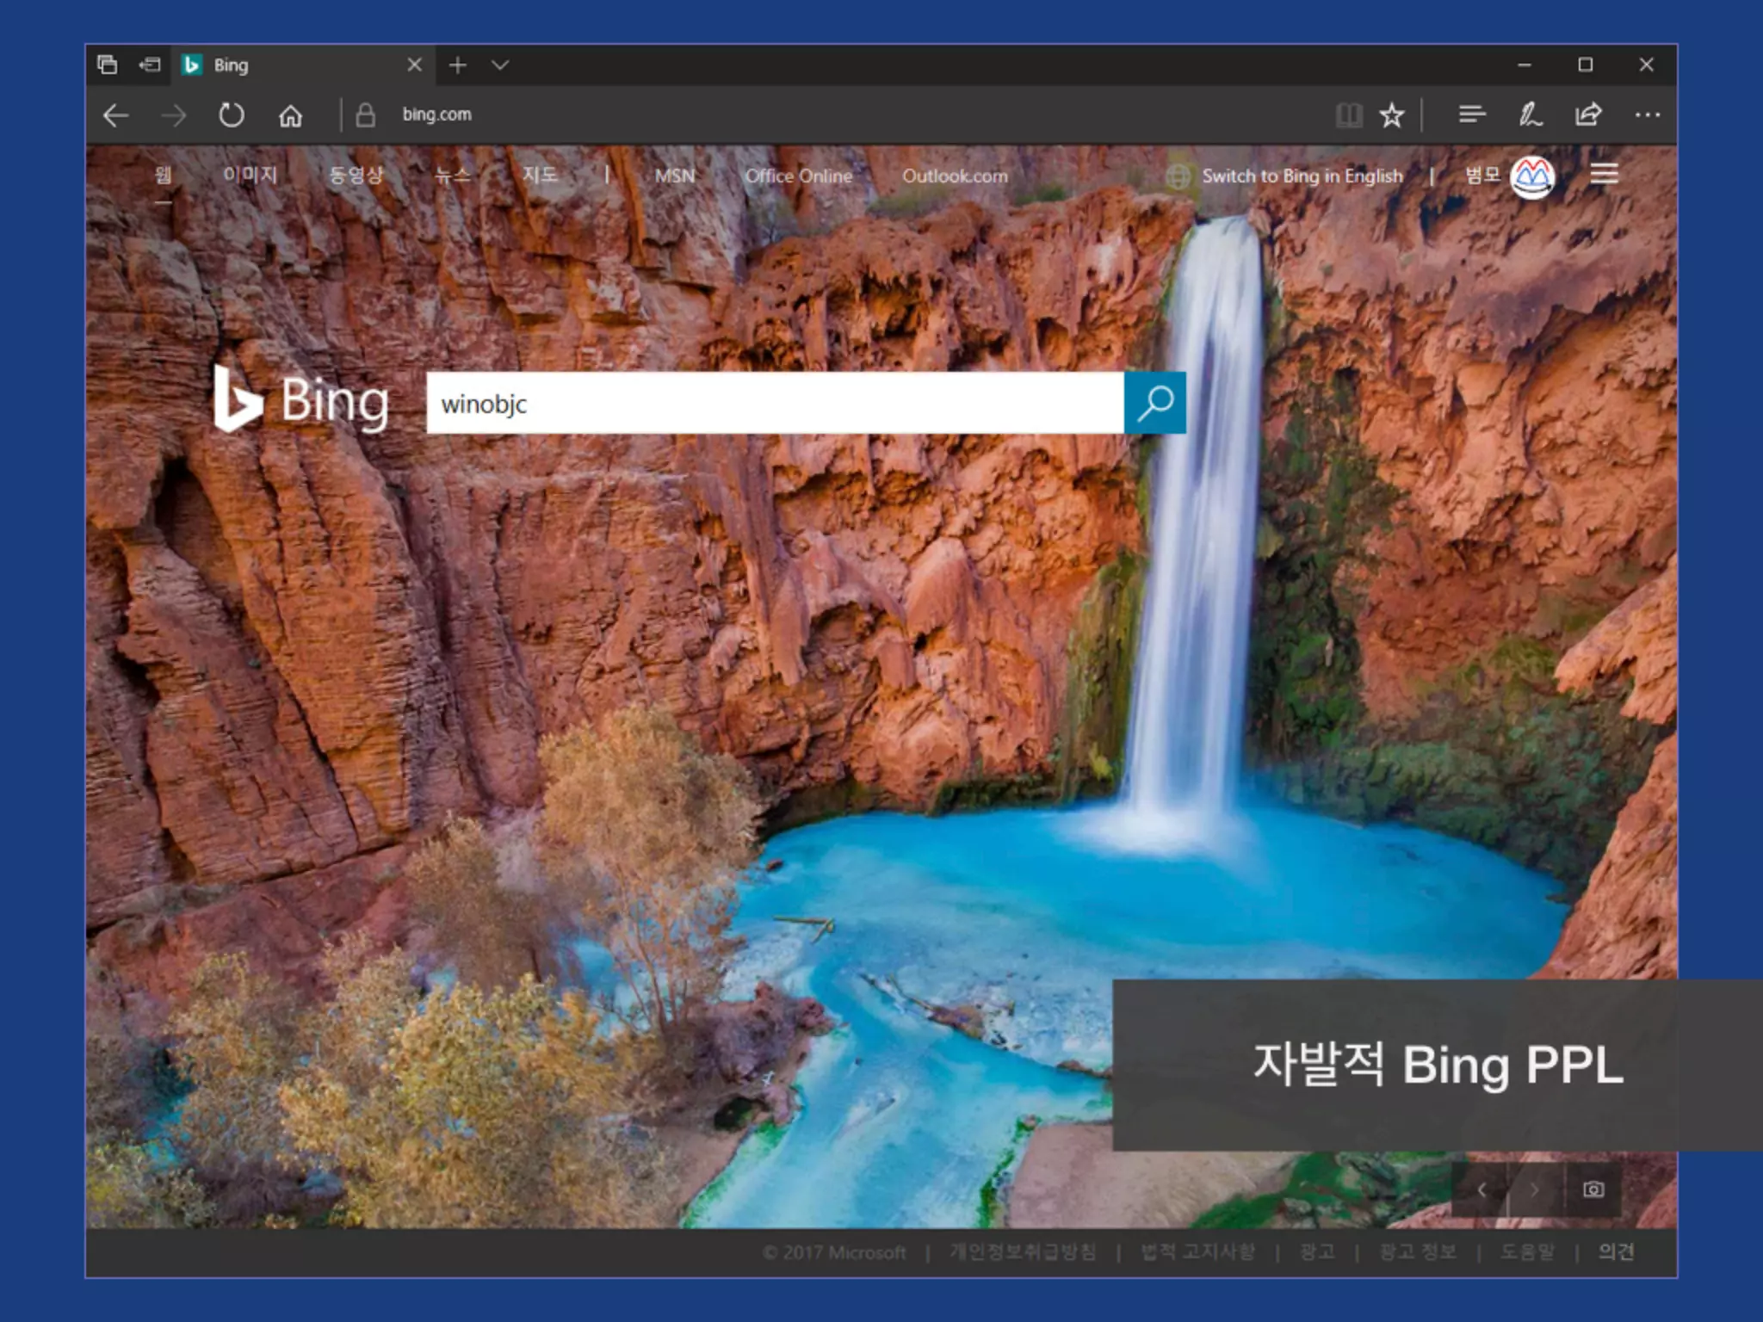Start web notes with the pen icon
Screen dimensions: 1763x1322
pyautogui.click(x=1530, y=114)
